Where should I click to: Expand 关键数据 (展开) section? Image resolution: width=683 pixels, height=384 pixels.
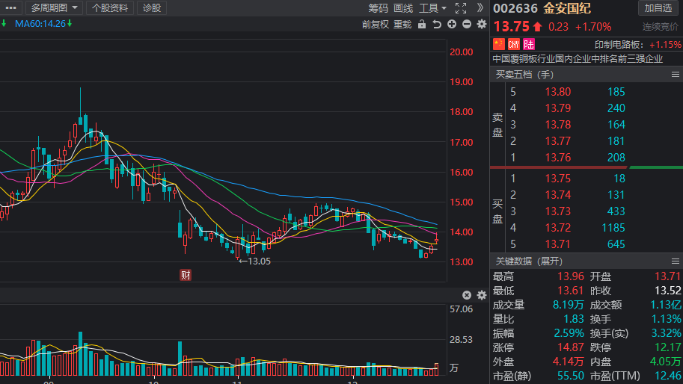(x=529, y=261)
